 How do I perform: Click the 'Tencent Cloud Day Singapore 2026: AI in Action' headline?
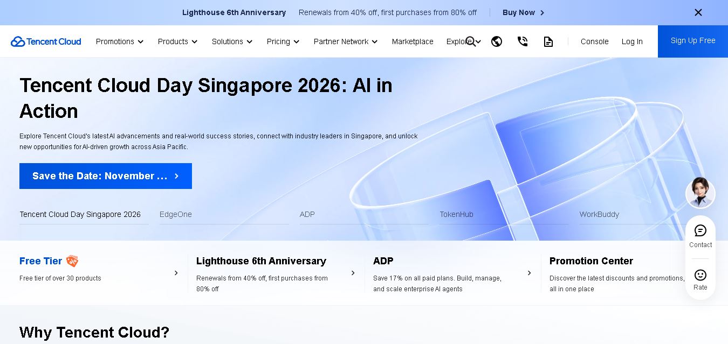coord(206,98)
